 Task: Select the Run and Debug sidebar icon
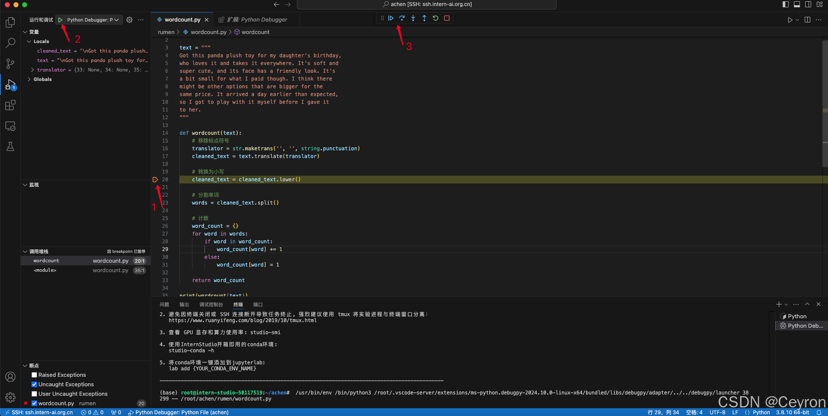pos(10,84)
